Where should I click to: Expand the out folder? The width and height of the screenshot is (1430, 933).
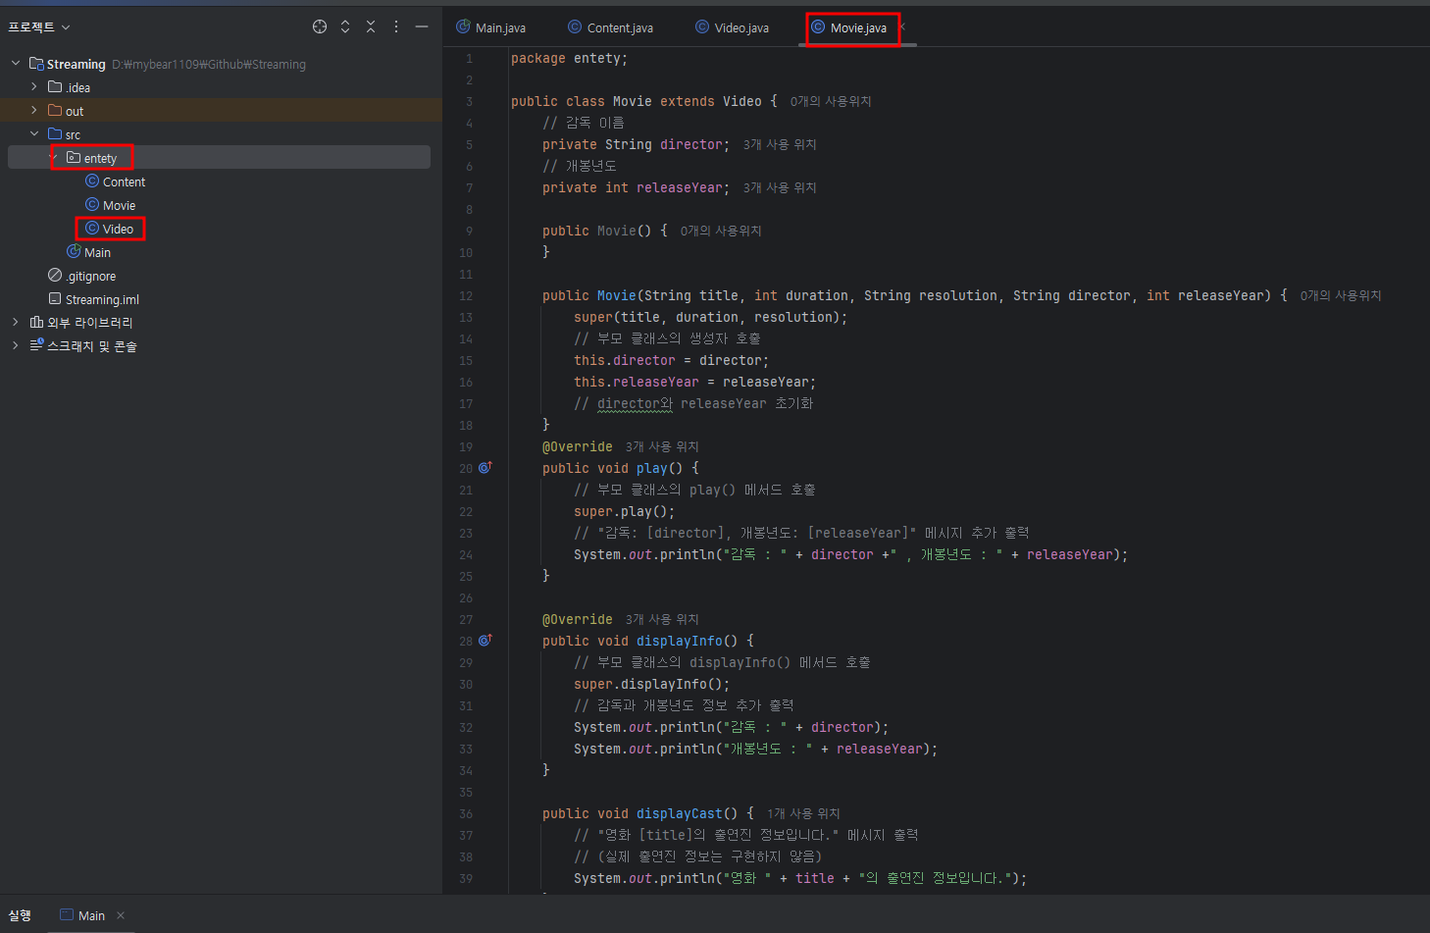pyautogui.click(x=34, y=110)
